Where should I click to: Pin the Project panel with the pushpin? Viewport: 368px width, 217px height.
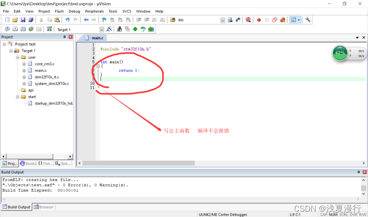click(x=65, y=37)
